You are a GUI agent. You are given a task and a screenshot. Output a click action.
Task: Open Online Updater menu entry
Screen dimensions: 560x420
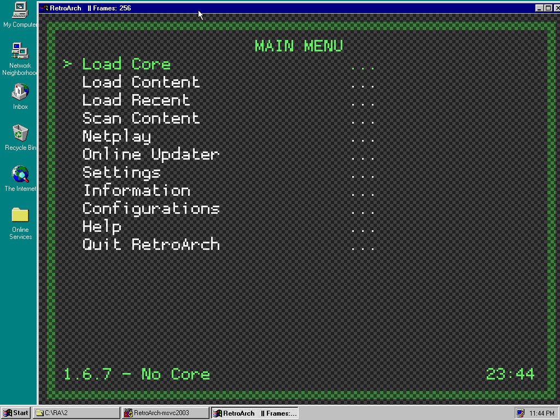click(150, 155)
